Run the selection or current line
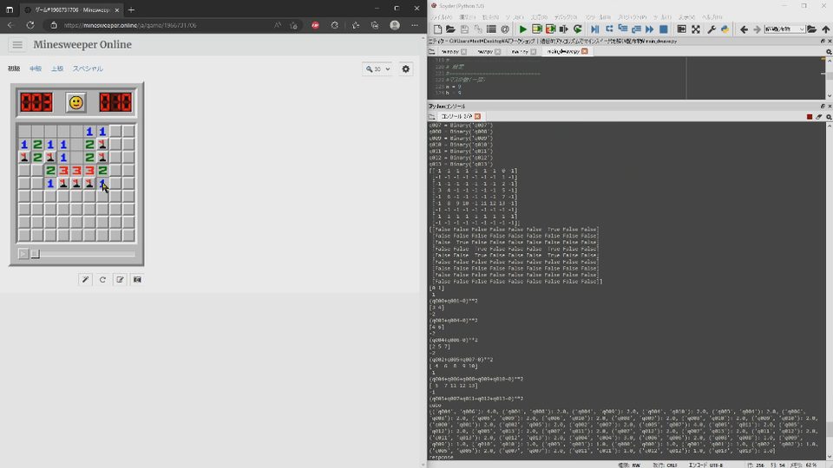Screen dimensions: 833x468 (x=564, y=29)
